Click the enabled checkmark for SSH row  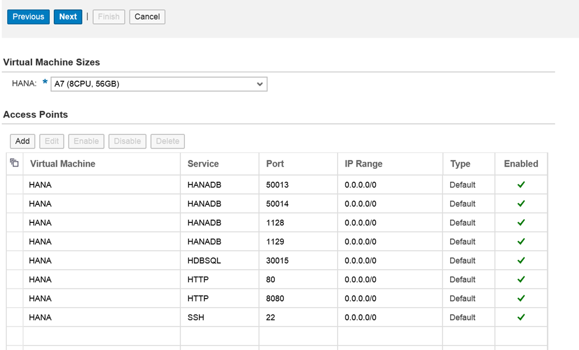tap(521, 317)
